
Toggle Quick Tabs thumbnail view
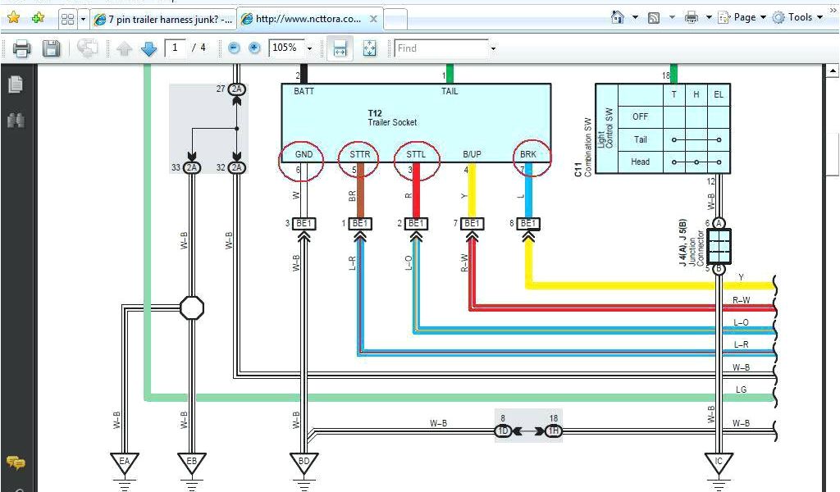67,19
